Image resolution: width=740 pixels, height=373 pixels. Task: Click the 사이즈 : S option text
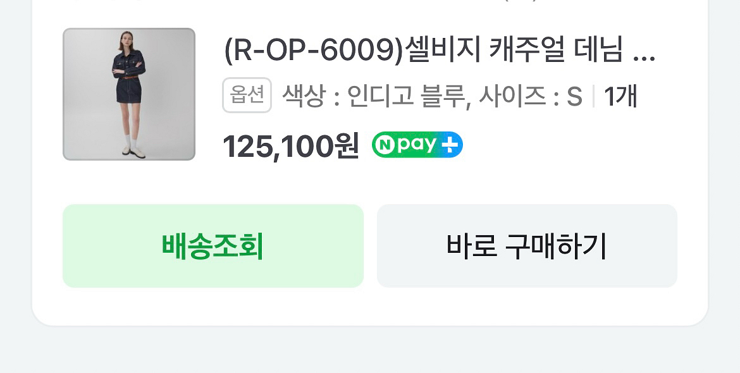[531, 97]
